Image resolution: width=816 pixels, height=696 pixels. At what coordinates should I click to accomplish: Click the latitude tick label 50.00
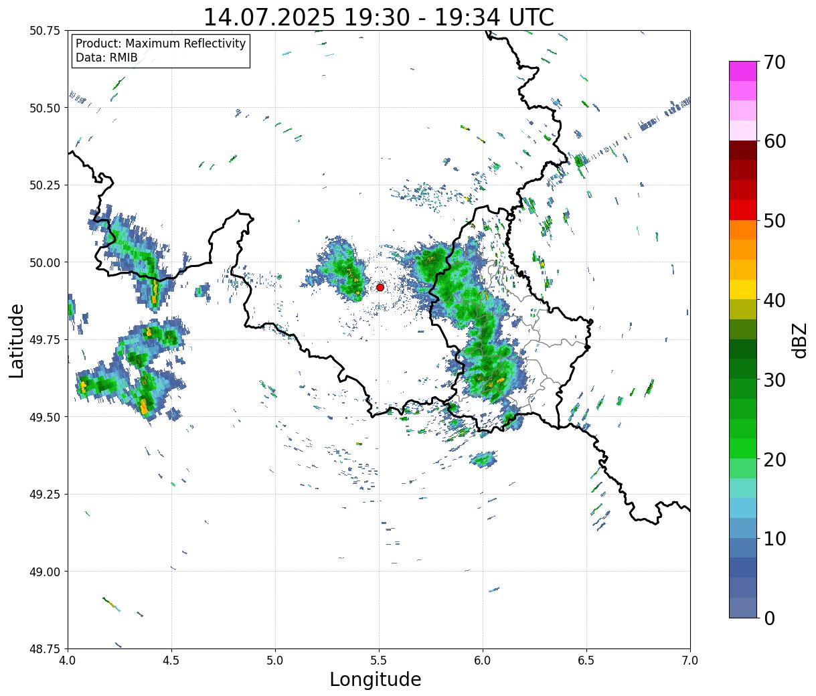coord(45,262)
